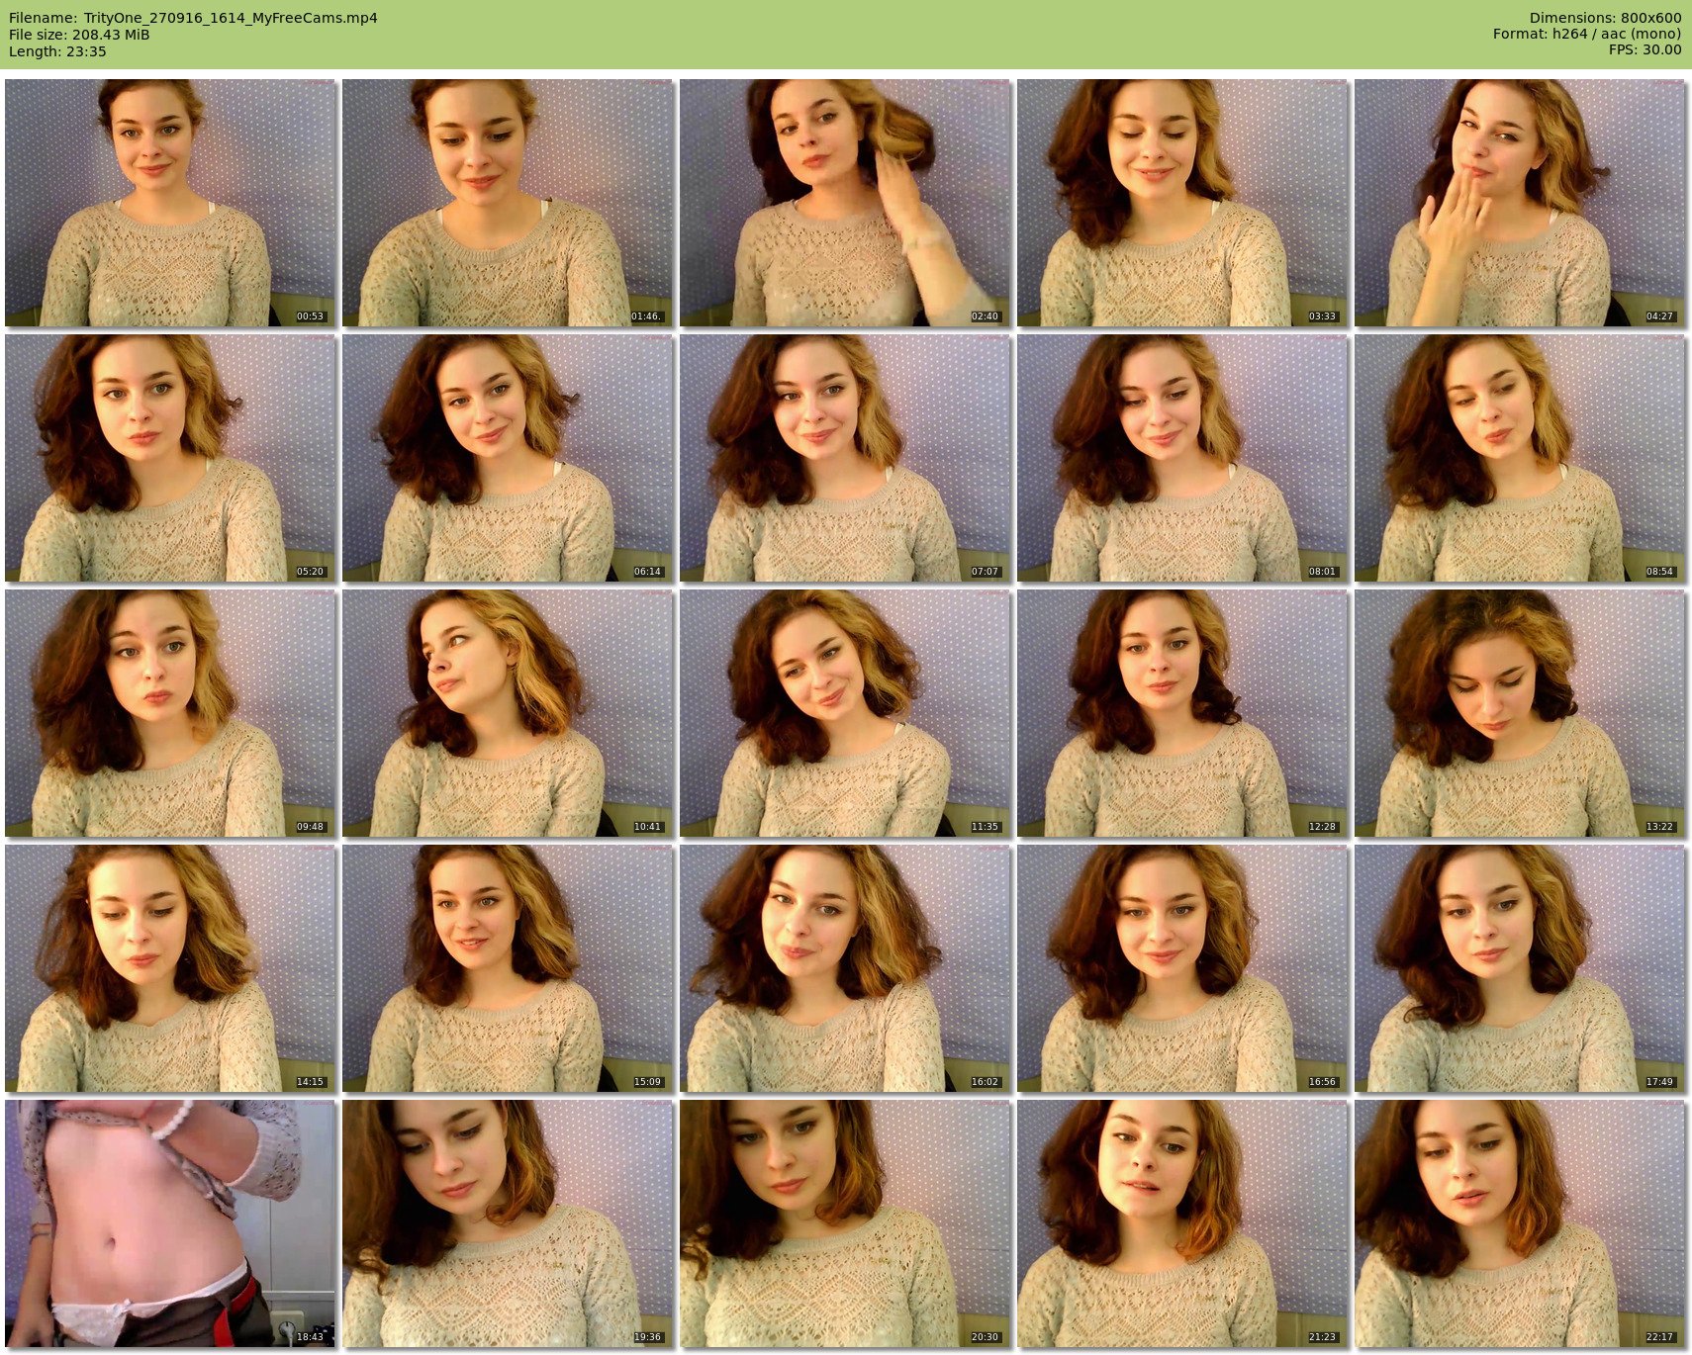Select the thumbnail marked 19:36
Screen dimensions: 1692x1355
coord(507,1223)
